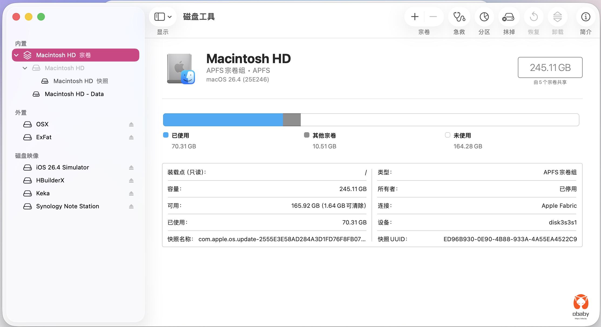Select HBuilderX disk image in sidebar

[x=50, y=180]
